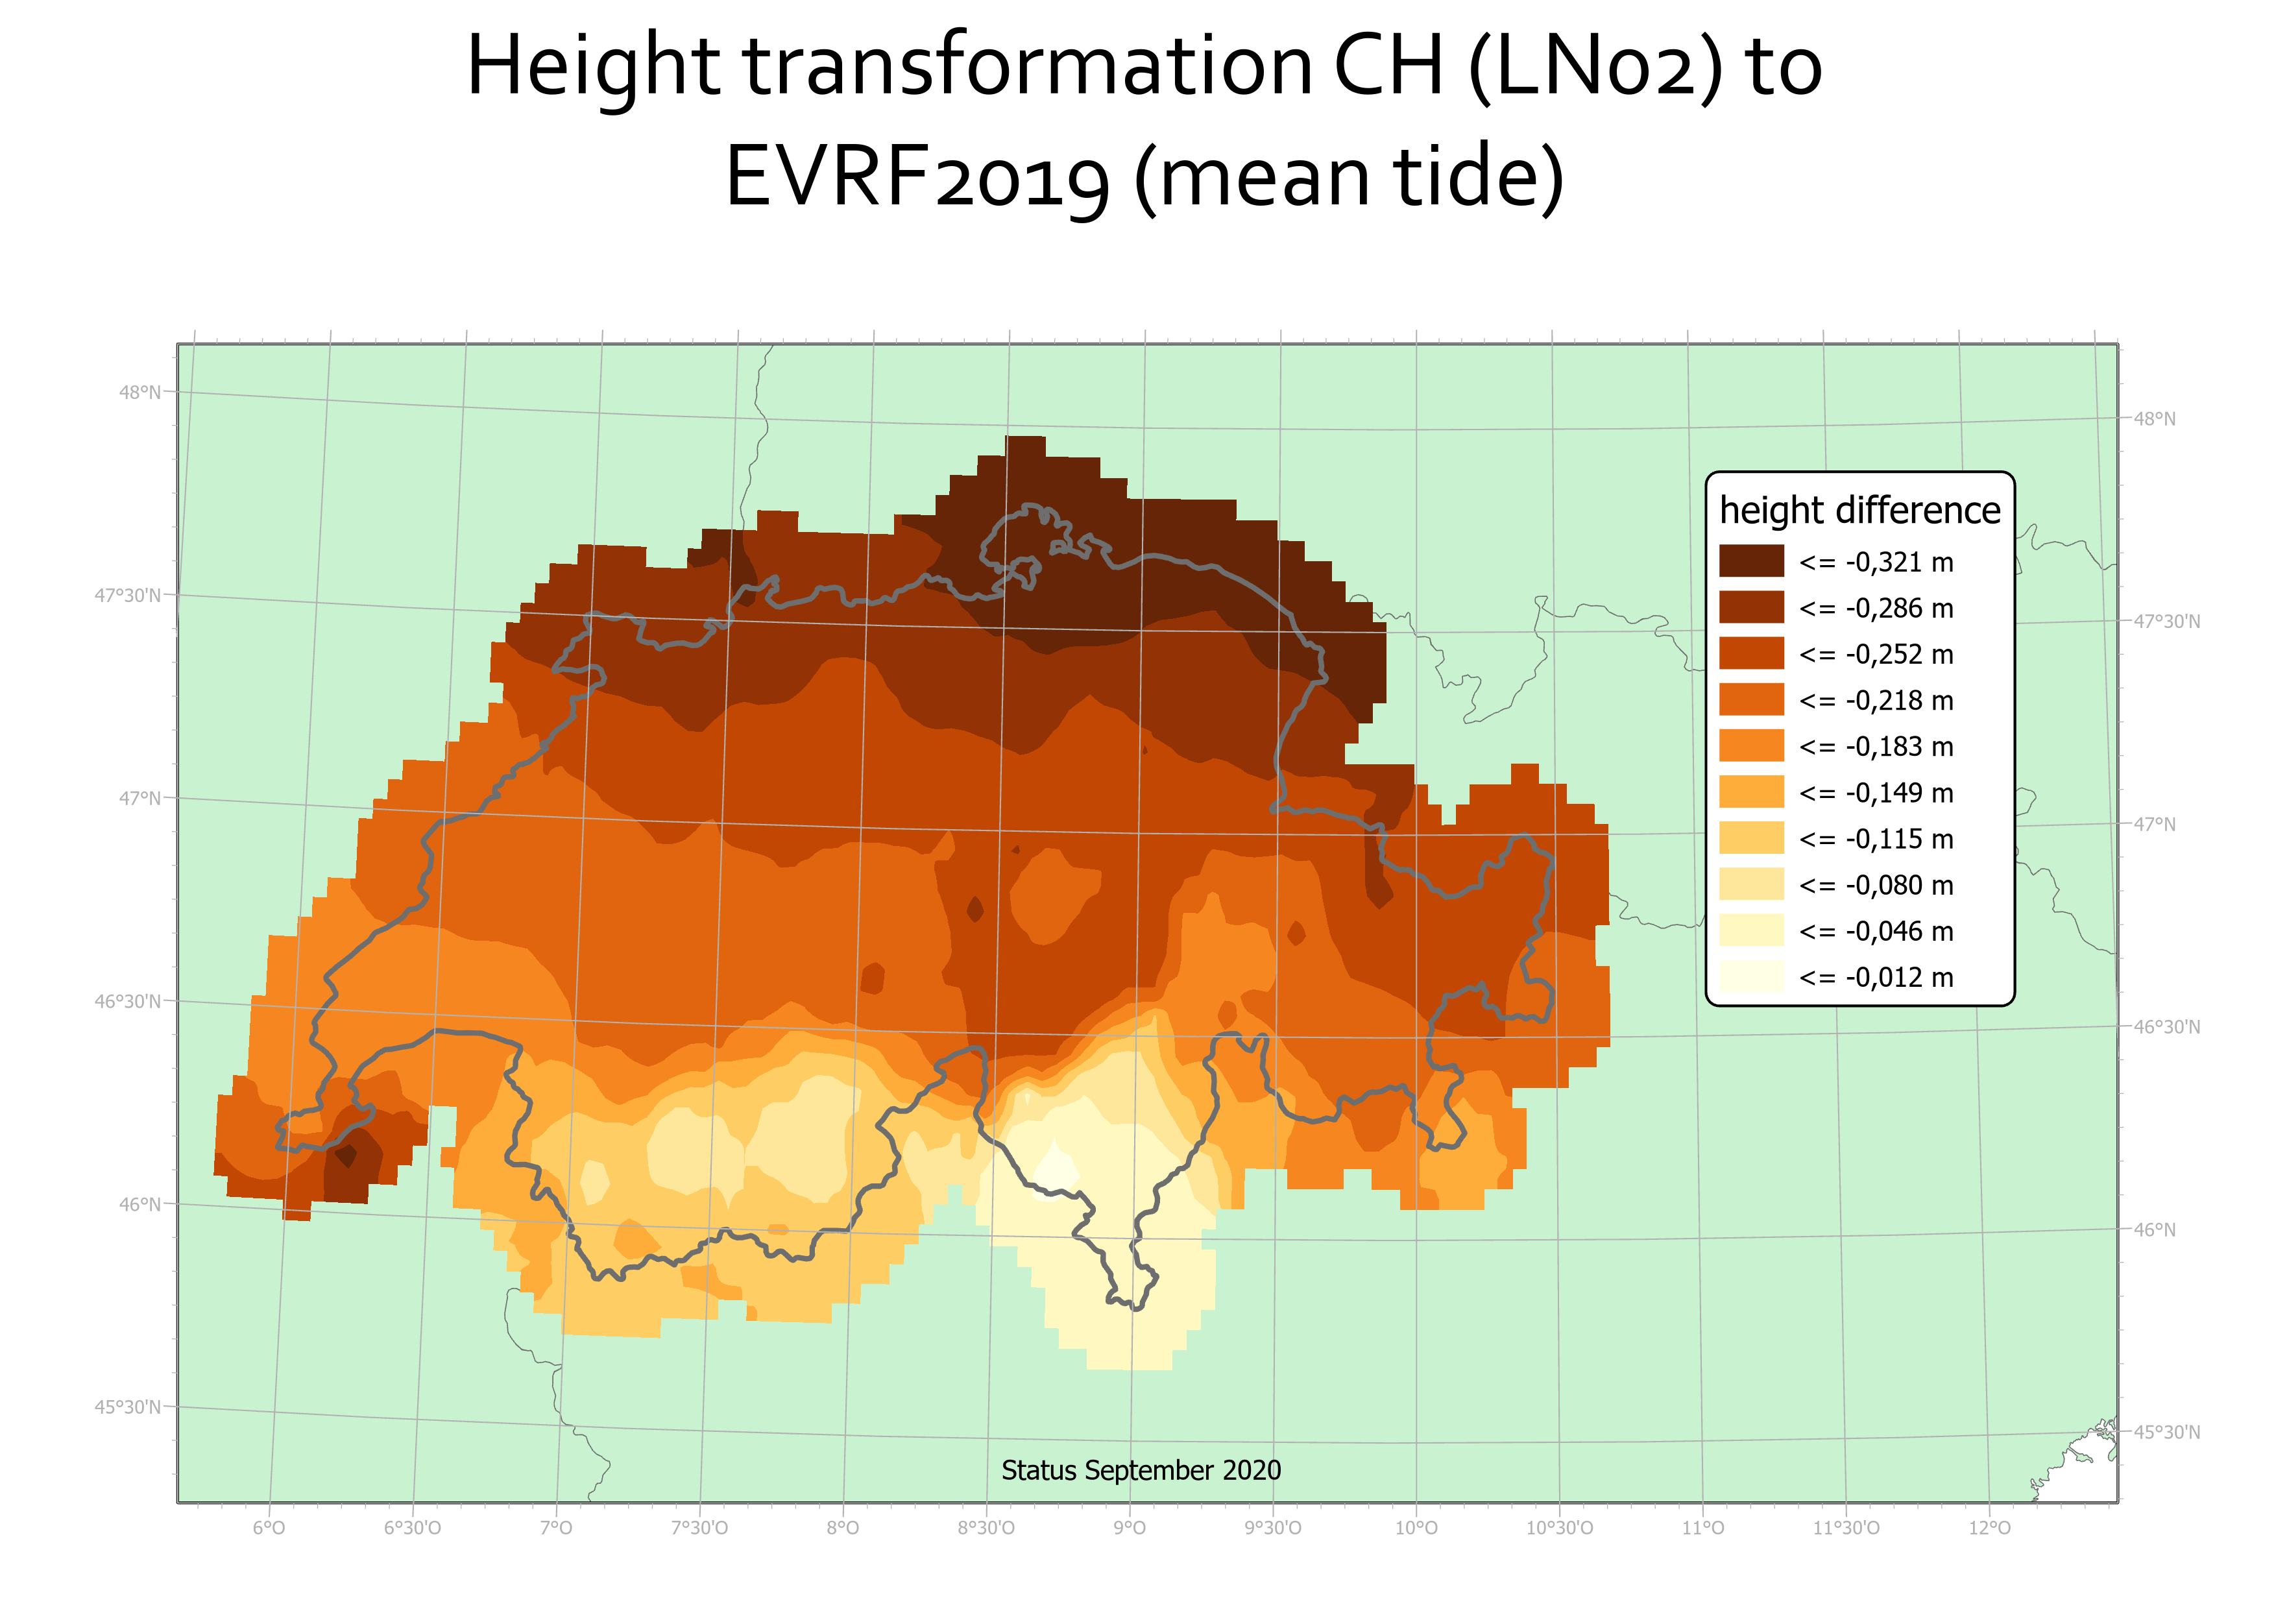This screenshot has width=2276, height=1609.
Task: Click the '<= -0,012 m' legend label
Action: [x=1876, y=978]
